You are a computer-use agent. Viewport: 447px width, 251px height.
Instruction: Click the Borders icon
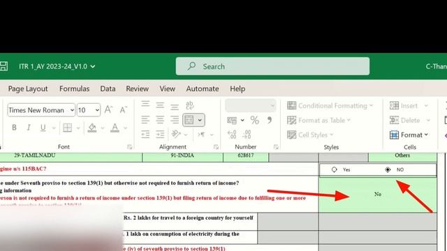[68, 128]
